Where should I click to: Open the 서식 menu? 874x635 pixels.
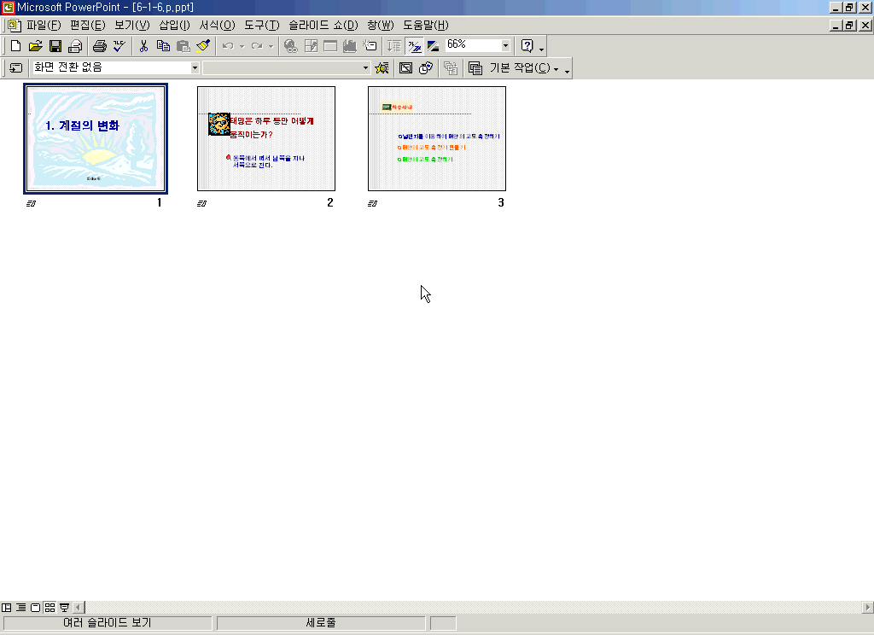(x=217, y=25)
